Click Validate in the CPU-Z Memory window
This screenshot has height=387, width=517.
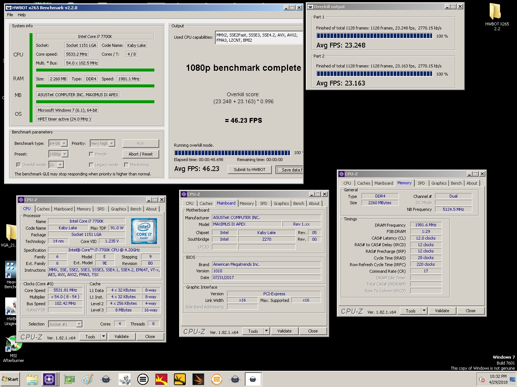click(442, 311)
